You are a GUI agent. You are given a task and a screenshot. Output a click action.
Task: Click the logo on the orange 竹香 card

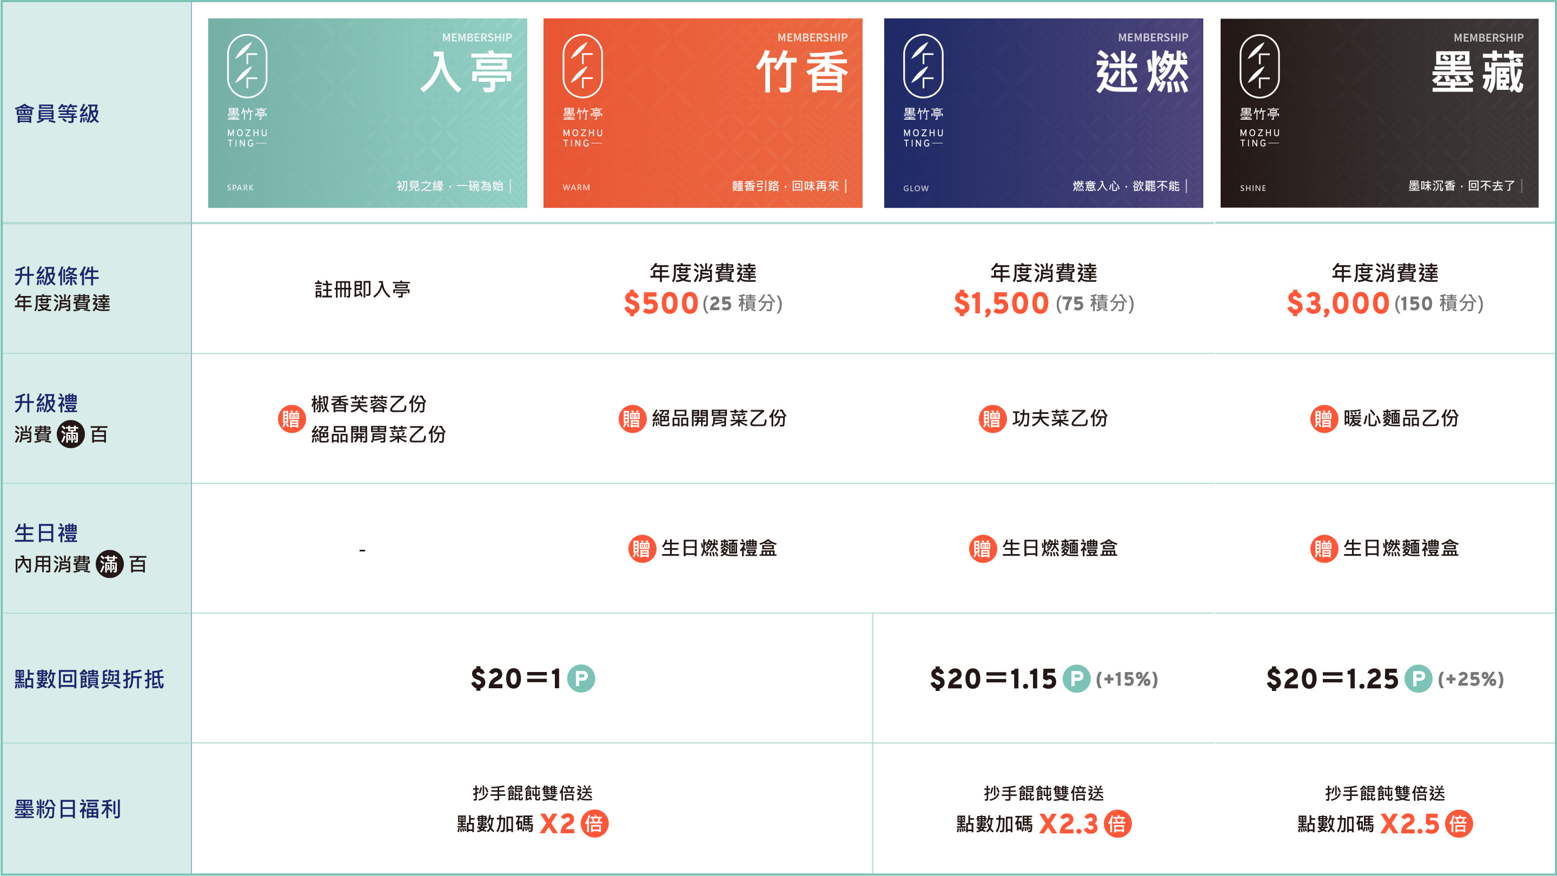point(582,66)
